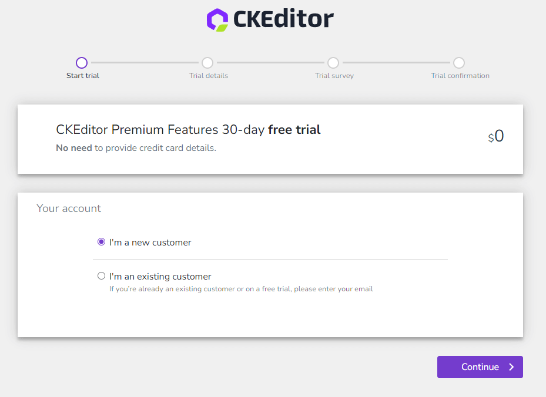The height and width of the screenshot is (397, 546).
Task: Select the Start trial step circle
Action: point(82,63)
